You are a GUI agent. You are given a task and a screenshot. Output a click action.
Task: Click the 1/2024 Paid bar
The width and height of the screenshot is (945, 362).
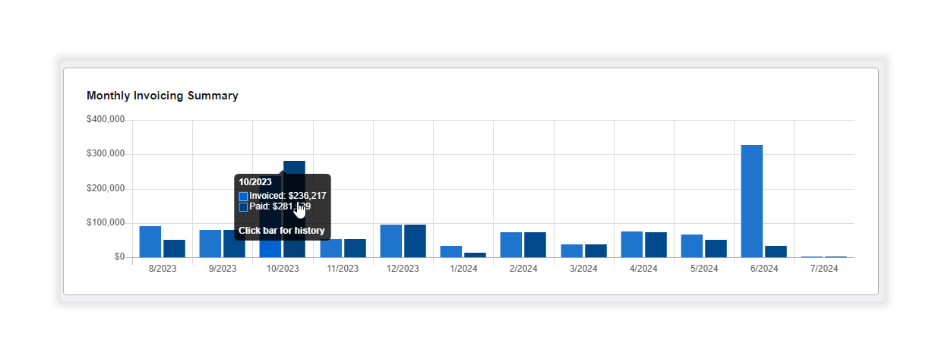(x=475, y=255)
